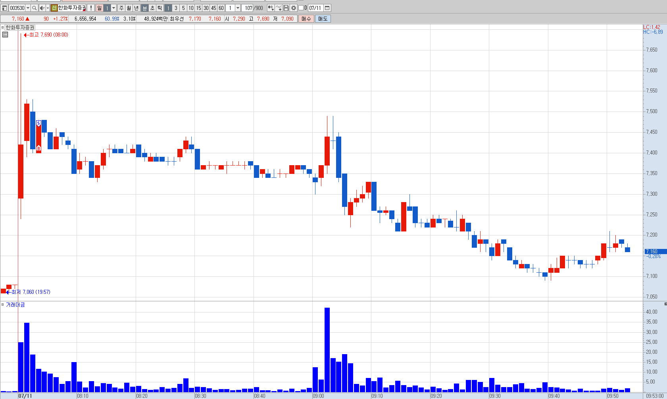Open the calendar date picker icon

pyautogui.click(x=327, y=8)
